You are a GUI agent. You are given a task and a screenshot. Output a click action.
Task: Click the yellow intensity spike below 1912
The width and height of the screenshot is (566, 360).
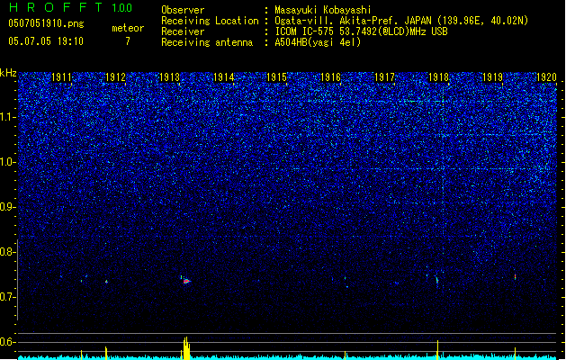click(x=106, y=353)
